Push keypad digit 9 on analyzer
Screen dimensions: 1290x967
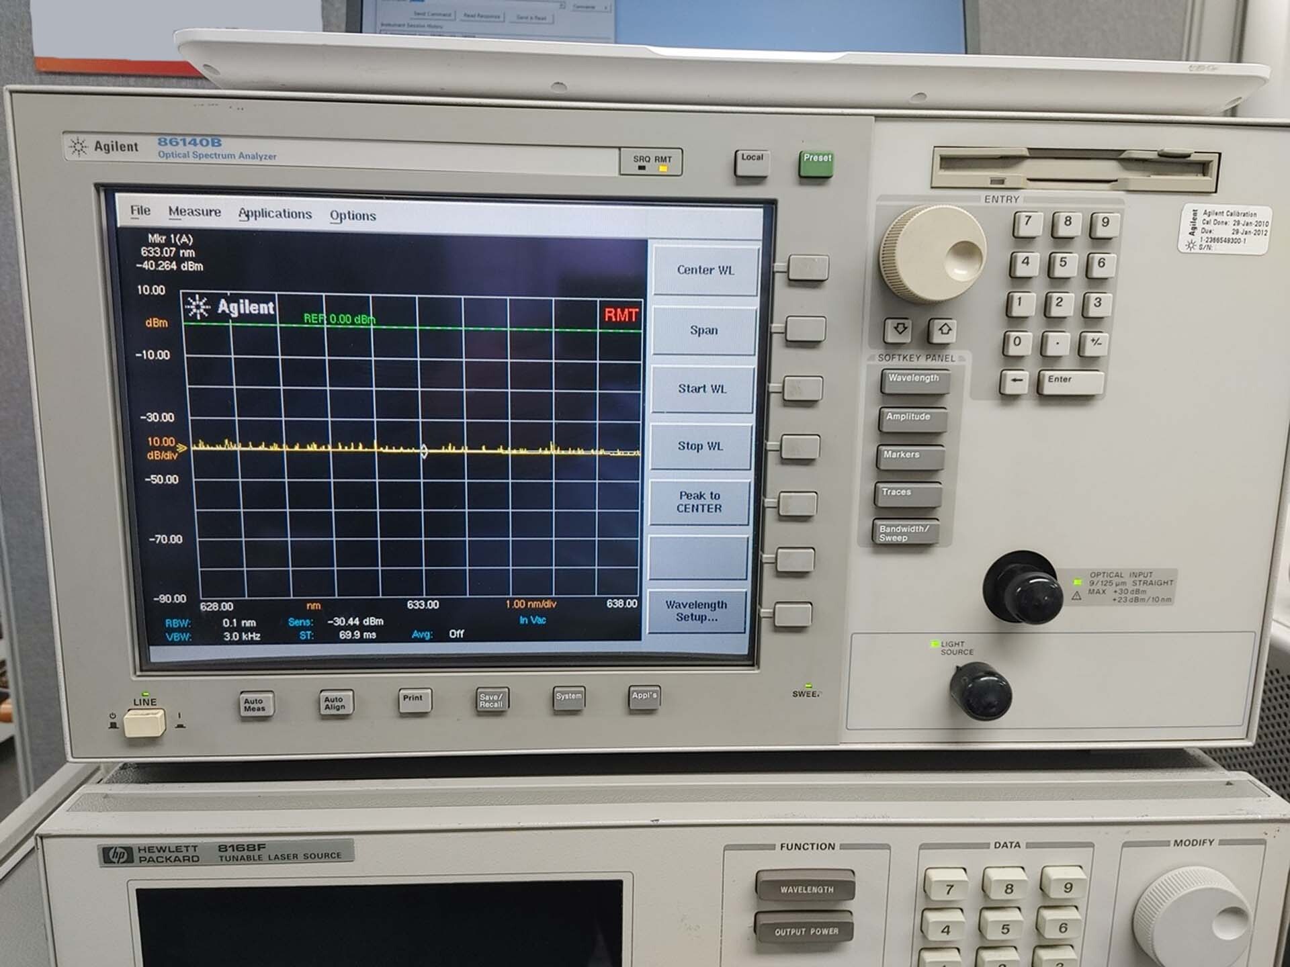[1105, 226]
